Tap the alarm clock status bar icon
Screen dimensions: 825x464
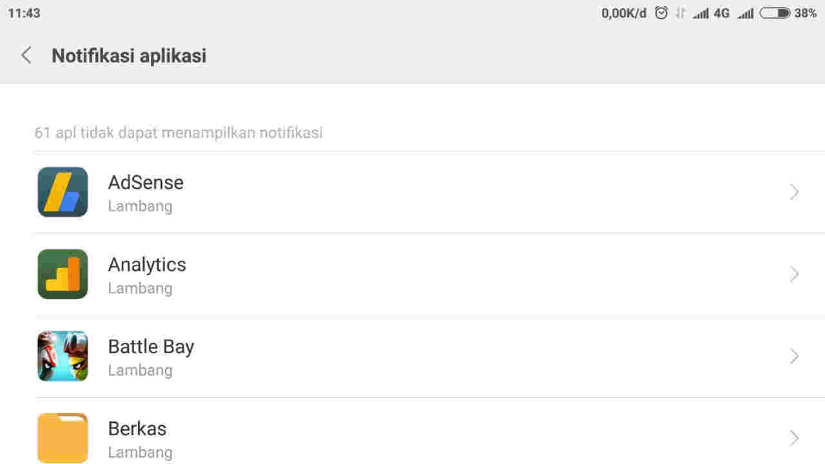[x=661, y=12]
